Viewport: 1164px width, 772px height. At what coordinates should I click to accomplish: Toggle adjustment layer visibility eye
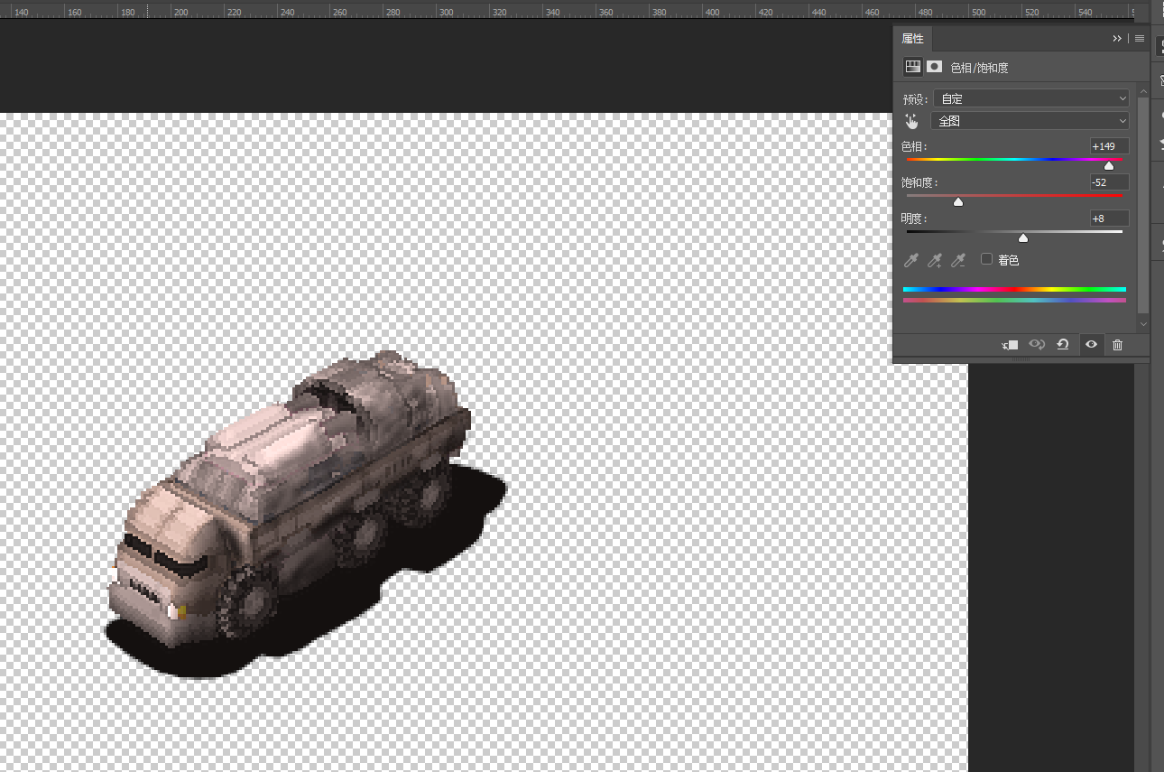pos(1091,345)
